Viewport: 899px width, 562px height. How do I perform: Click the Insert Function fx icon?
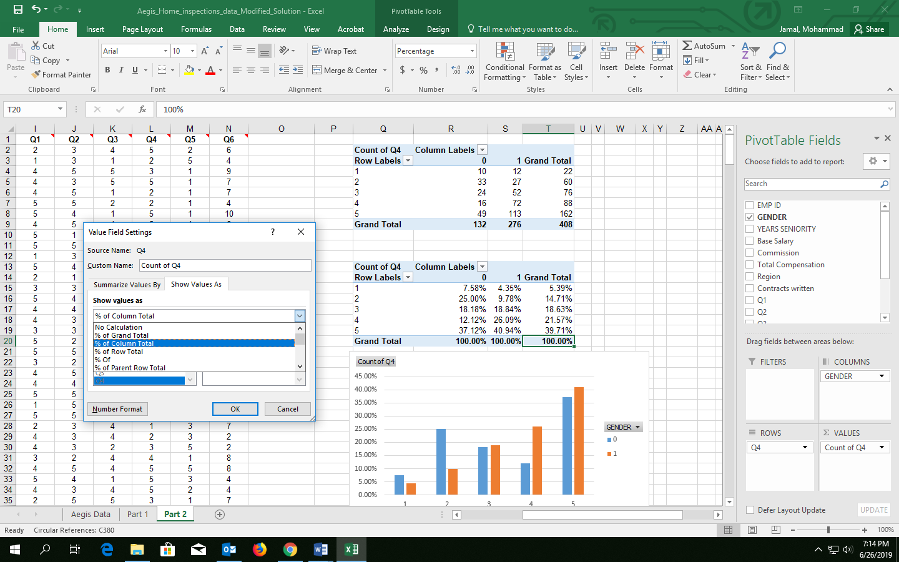[x=142, y=109]
